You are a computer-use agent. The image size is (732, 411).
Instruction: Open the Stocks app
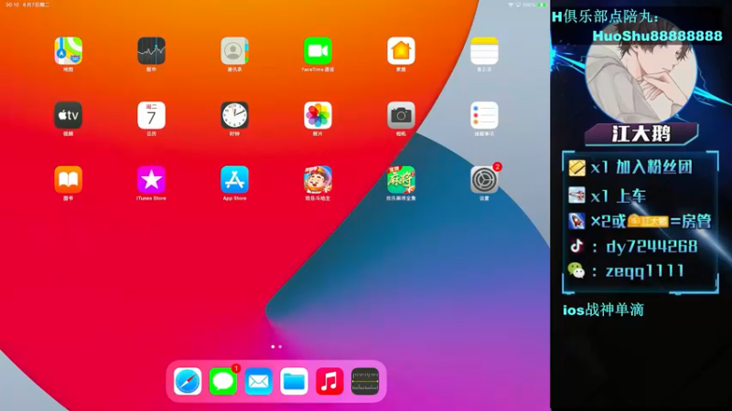pos(151,51)
